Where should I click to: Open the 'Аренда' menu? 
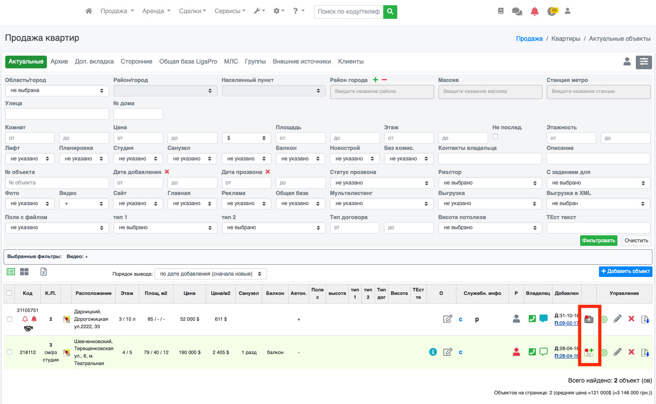[x=156, y=11]
